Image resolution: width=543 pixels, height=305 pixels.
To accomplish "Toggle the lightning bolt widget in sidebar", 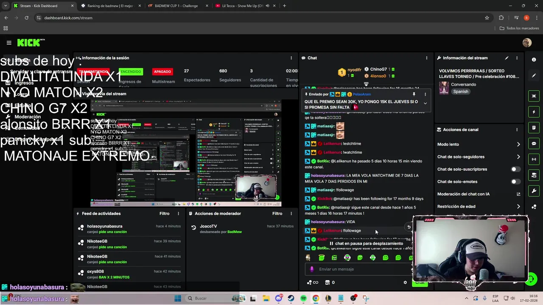I will (x=534, y=112).
